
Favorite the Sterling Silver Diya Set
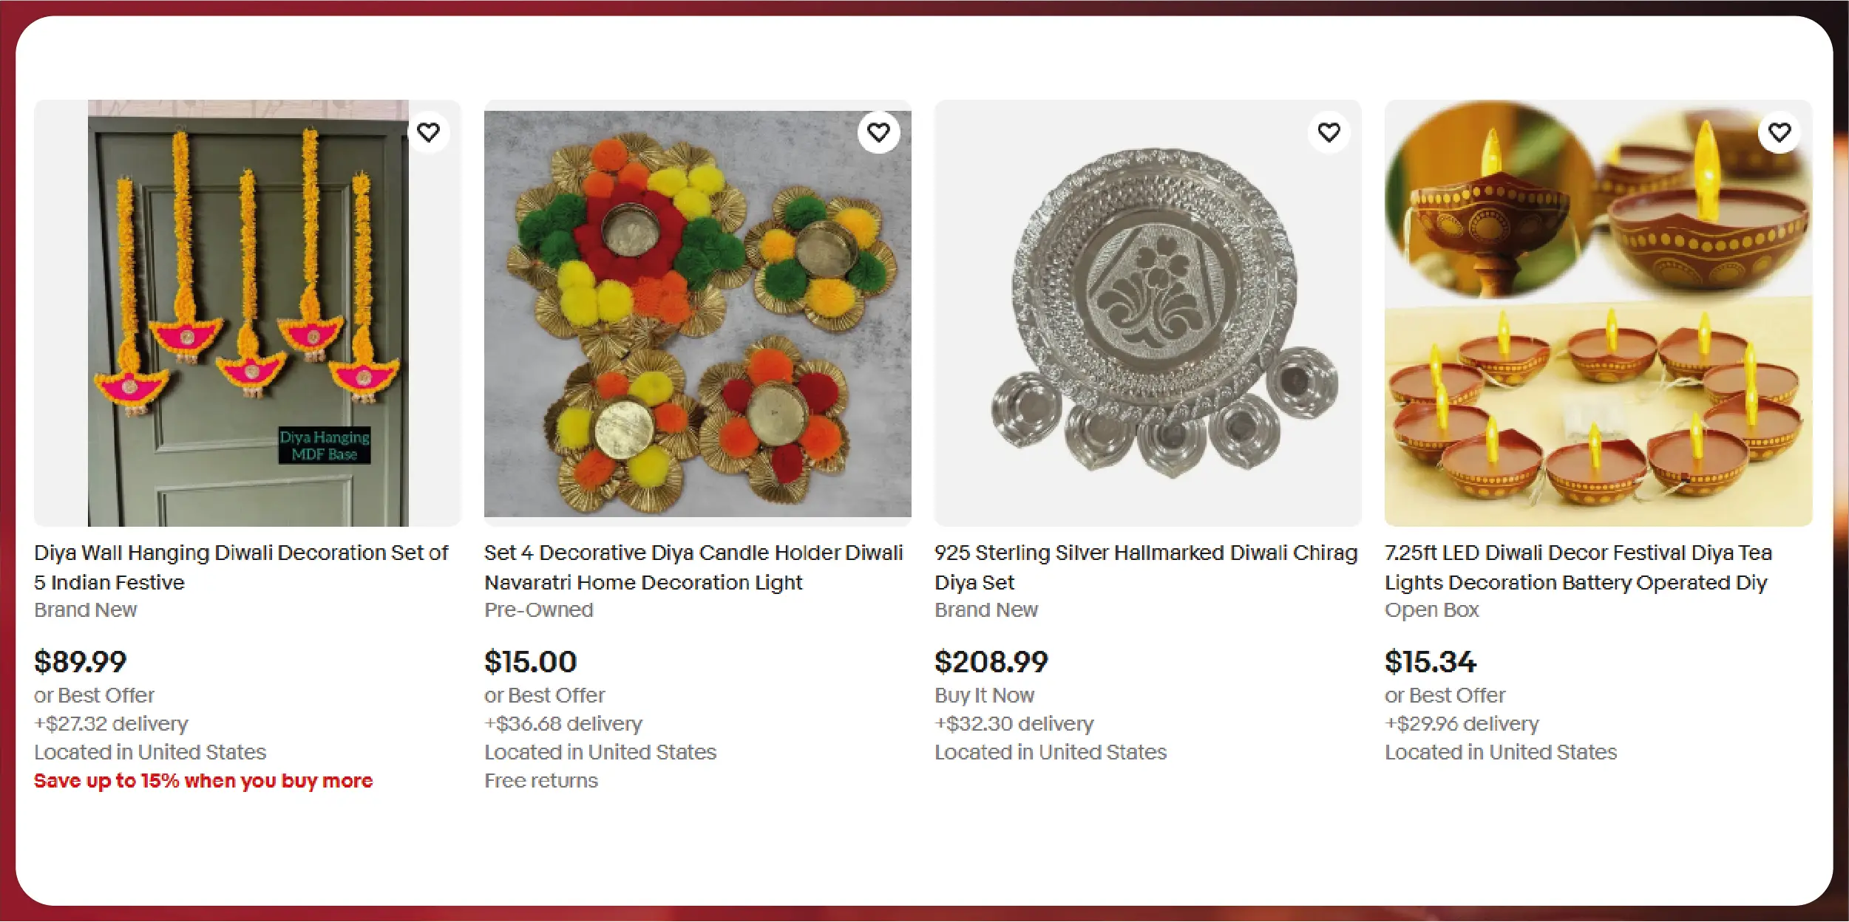pyautogui.click(x=1329, y=133)
